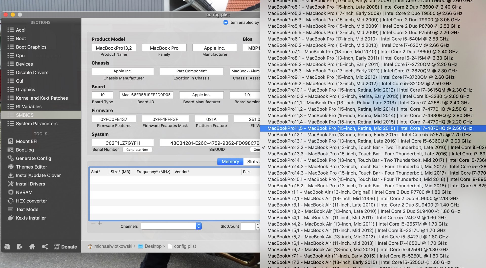Open the Boot section
The width and height of the screenshot is (486, 268).
(21, 38)
